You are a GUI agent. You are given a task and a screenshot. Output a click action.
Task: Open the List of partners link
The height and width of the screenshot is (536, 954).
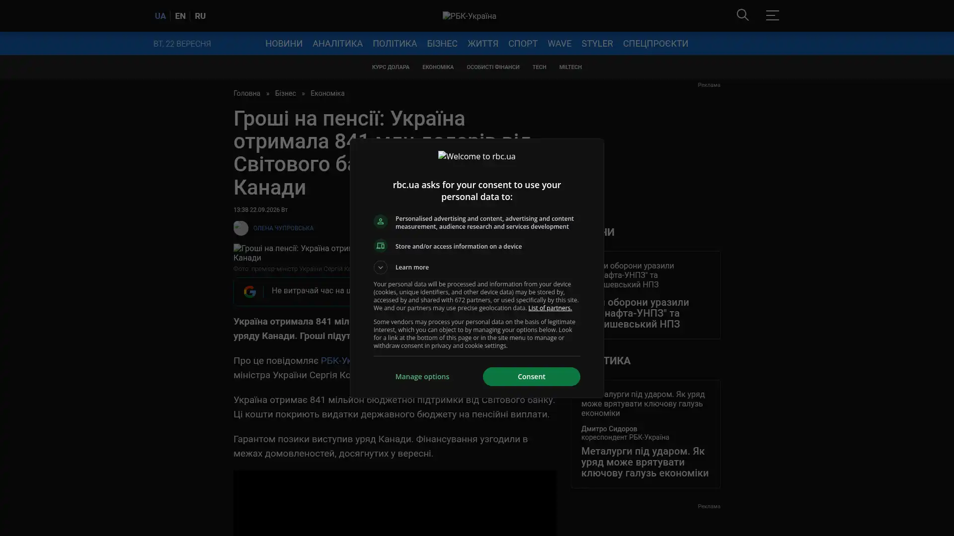pyautogui.click(x=550, y=308)
